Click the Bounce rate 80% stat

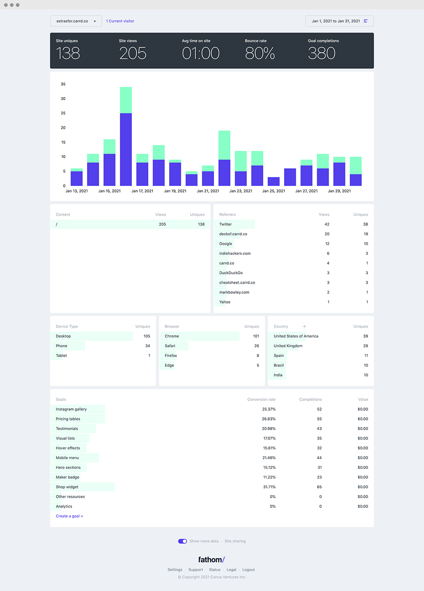pos(260,50)
